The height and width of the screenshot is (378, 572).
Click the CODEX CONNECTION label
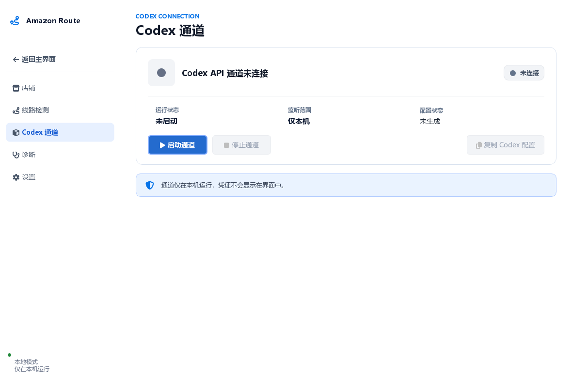coord(167,16)
